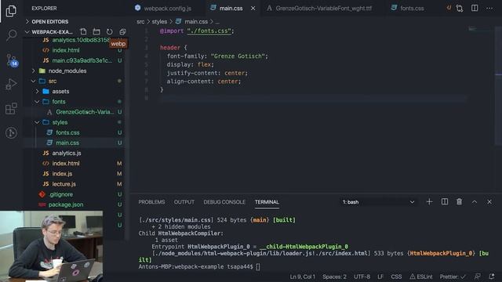
Task: Click the New Folder icon in explorer header
Action: [96, 31]
